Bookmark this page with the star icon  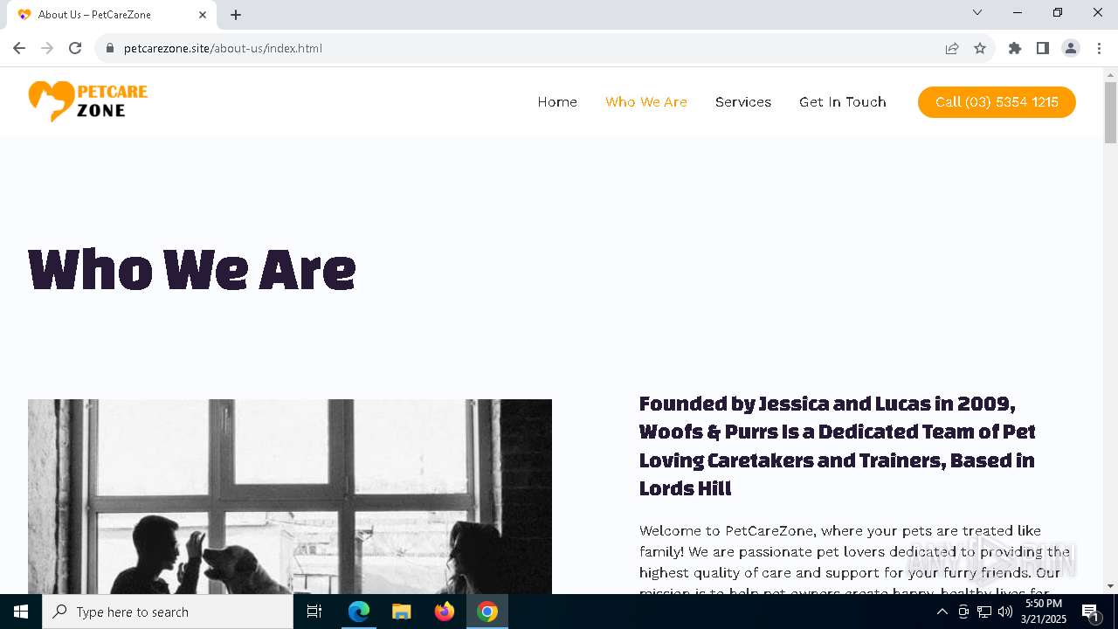click(x=980, y=48)
